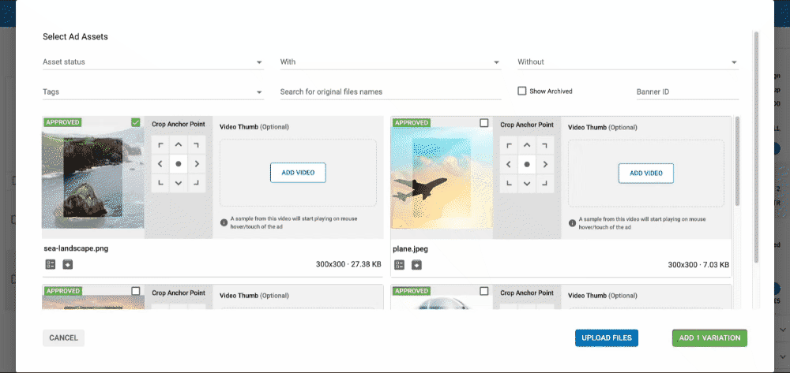Set sea-landscape.png crop anchor to right edge
This screenshot has width=790, height=373.
point(197,164)
